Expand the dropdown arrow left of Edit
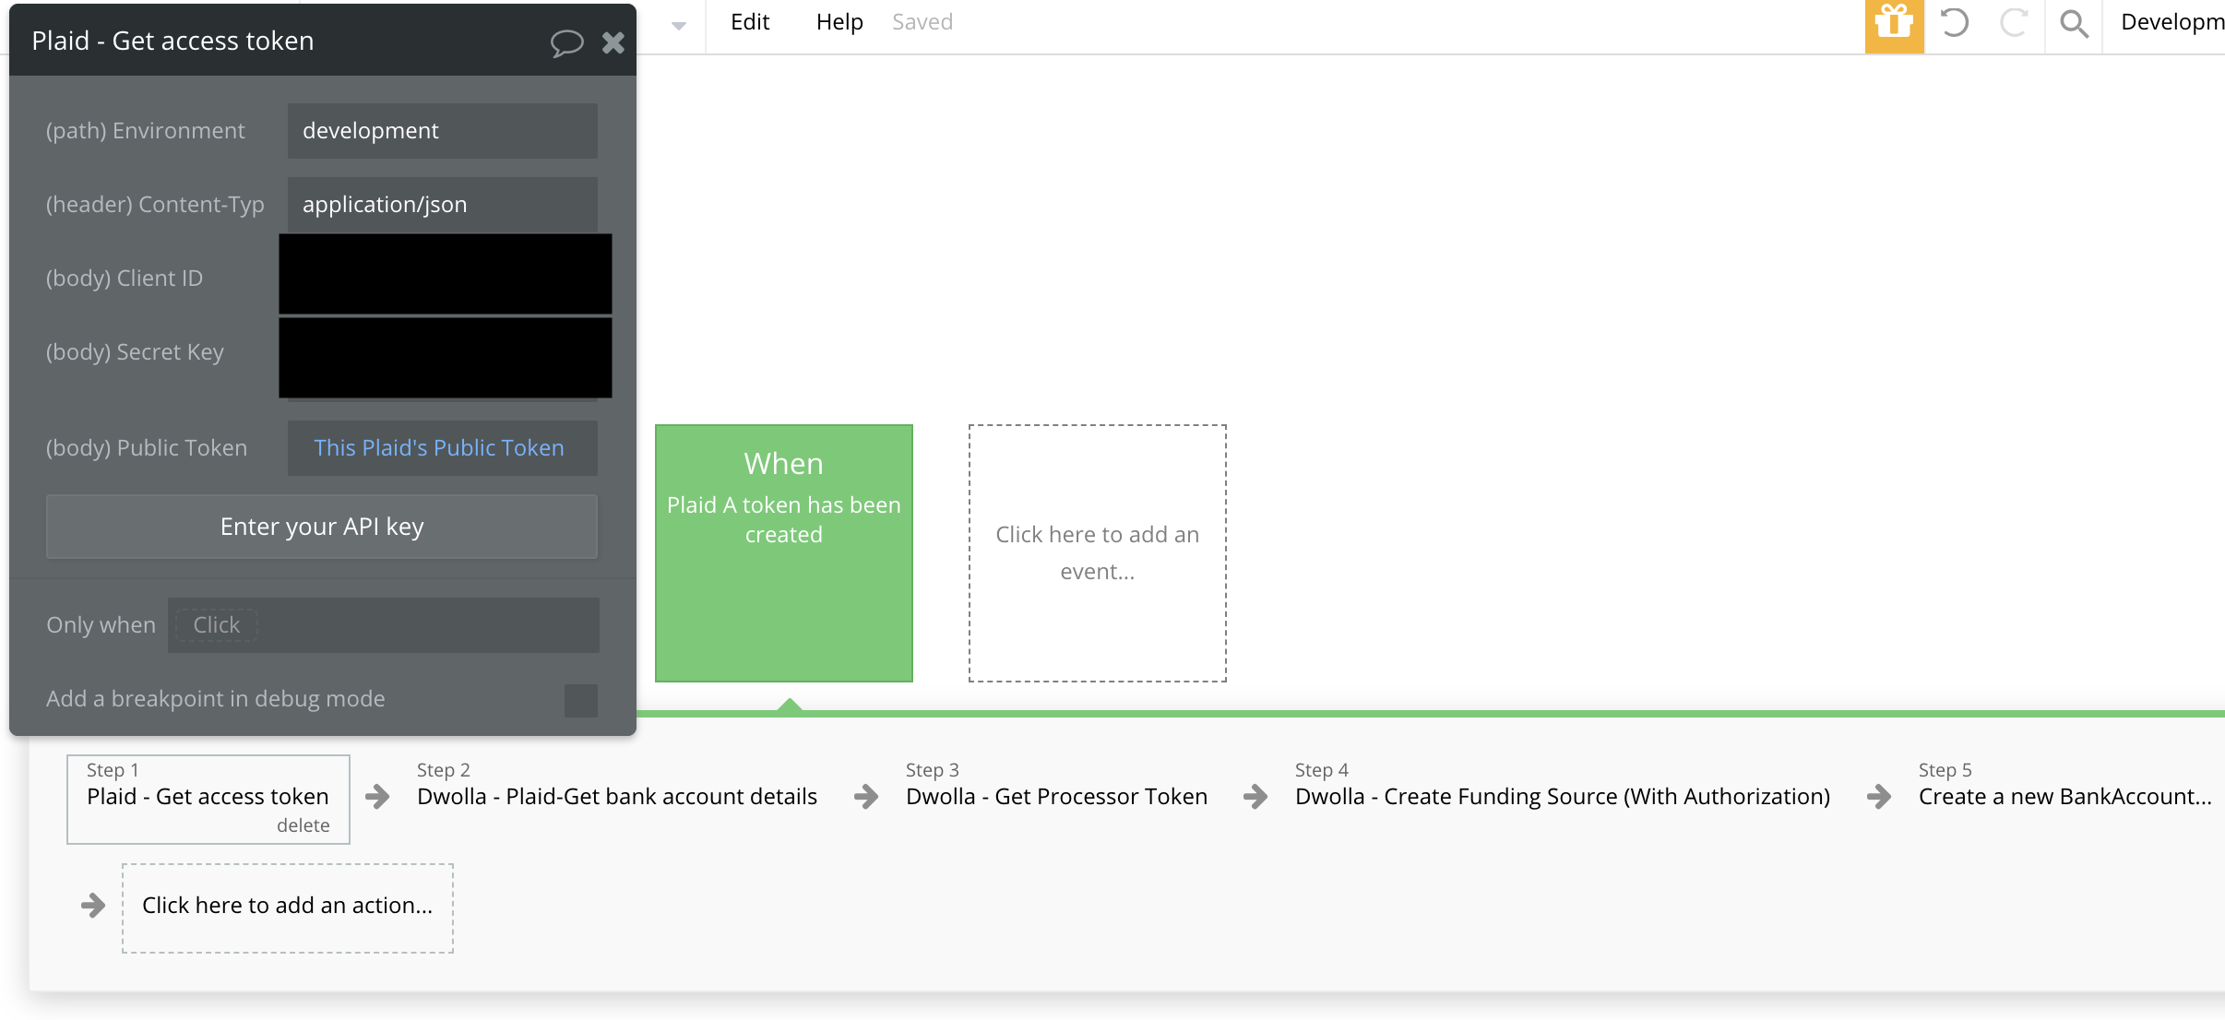Screen dimensions: 2225x1020 coord(679,26)
